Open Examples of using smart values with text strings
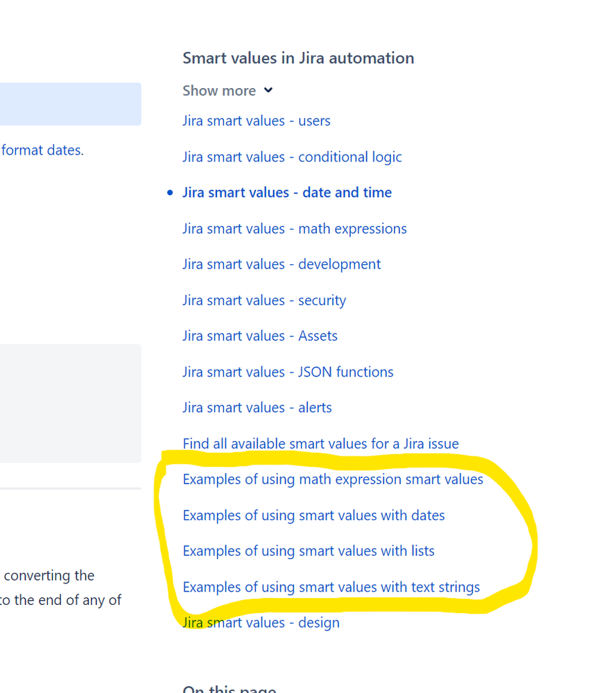 pos(331,587)
